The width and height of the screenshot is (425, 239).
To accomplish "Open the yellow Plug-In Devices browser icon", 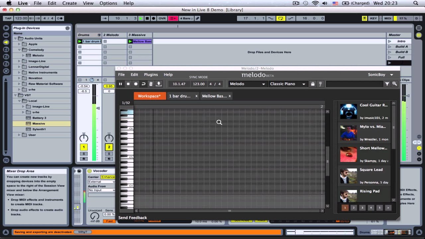I will pos(6,42).
